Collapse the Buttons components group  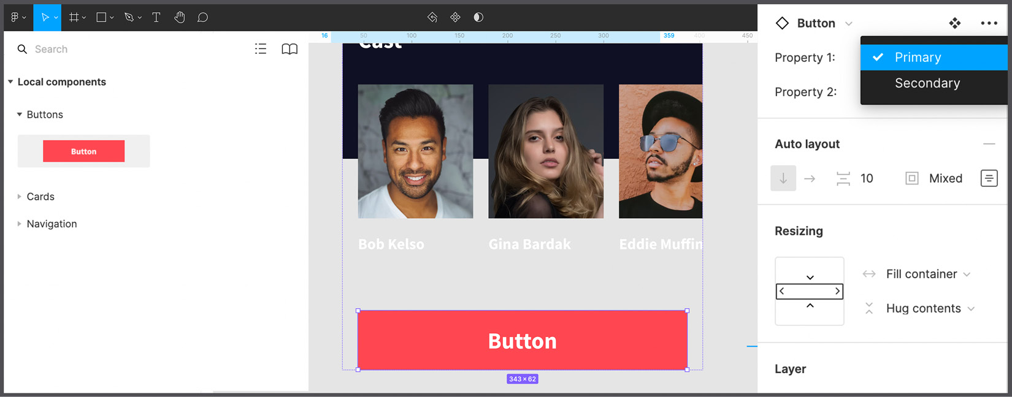(20, 115)
